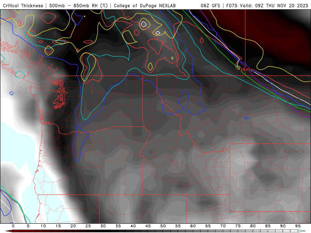Click the colorbar value "10"
The image size is (311, 233).
coord(43,226)
